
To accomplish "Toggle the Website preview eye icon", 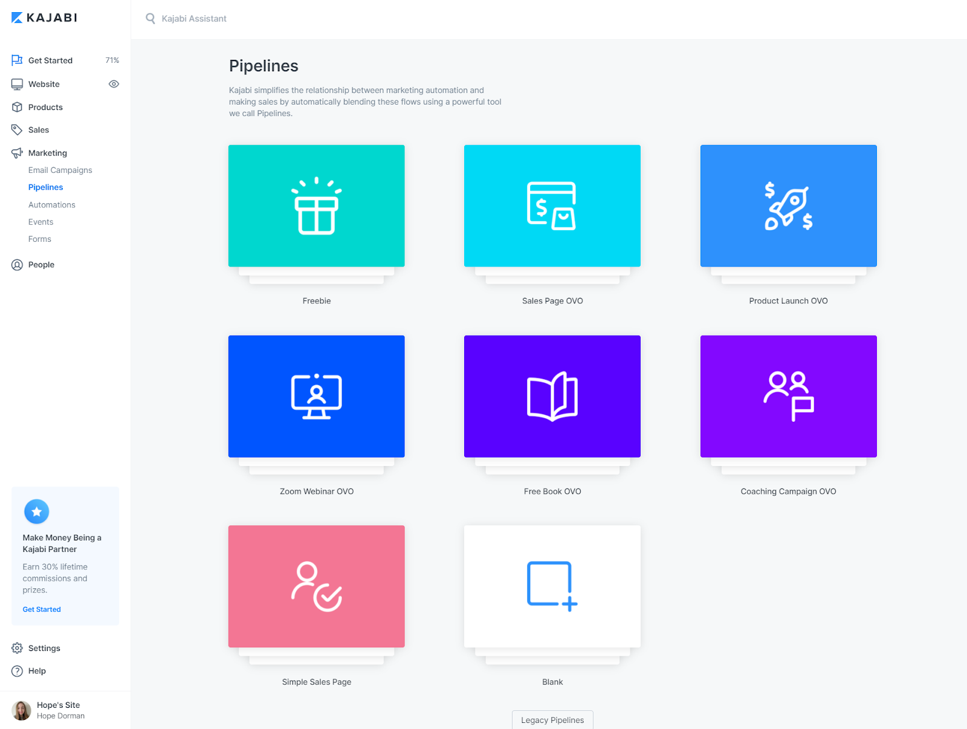I will click(x=114, y=84).
